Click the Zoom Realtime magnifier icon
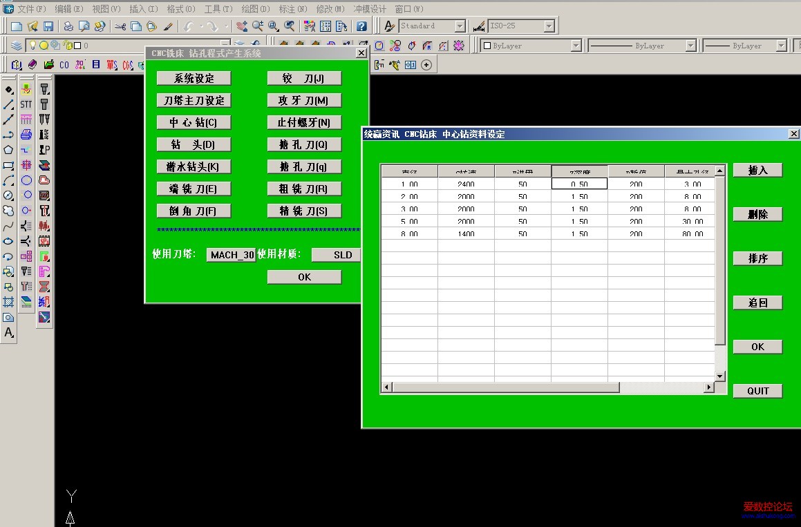The image size is (801, 527). [258, 26]
